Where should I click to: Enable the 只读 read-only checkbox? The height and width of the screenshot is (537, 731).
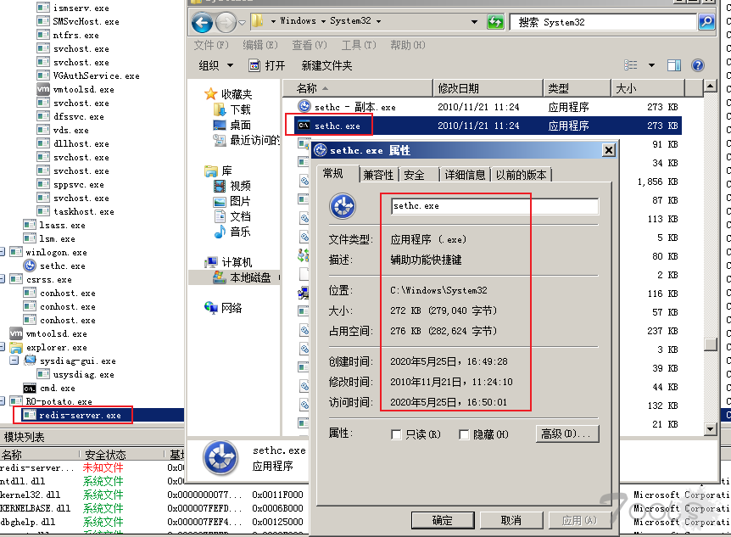(x=396, y=435)
